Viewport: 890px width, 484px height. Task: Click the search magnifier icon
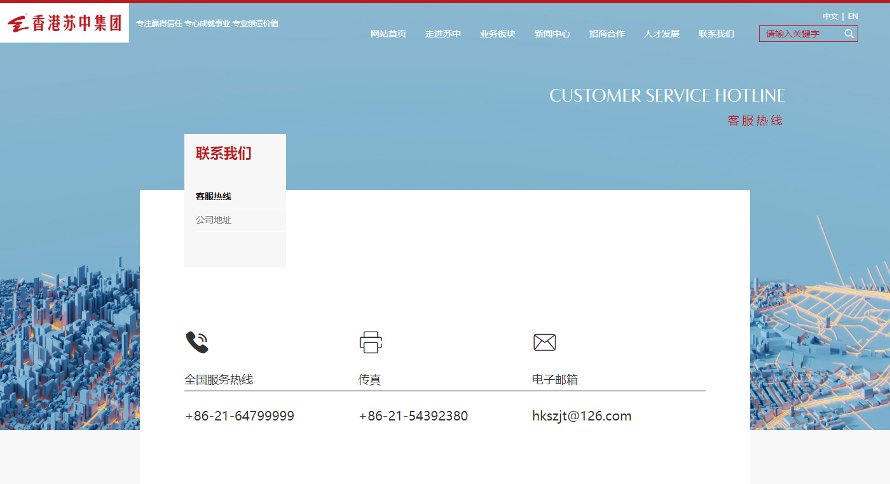(849, 34)
